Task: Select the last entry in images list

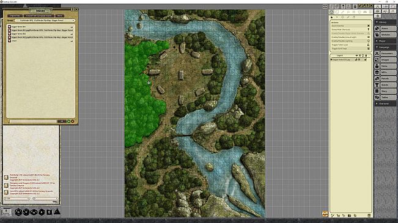Action: pos(40,41)
